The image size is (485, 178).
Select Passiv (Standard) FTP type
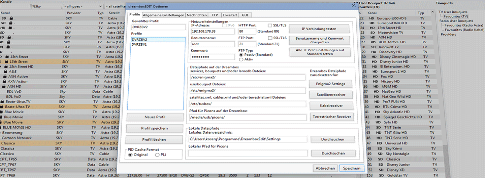tap(241, 55)
